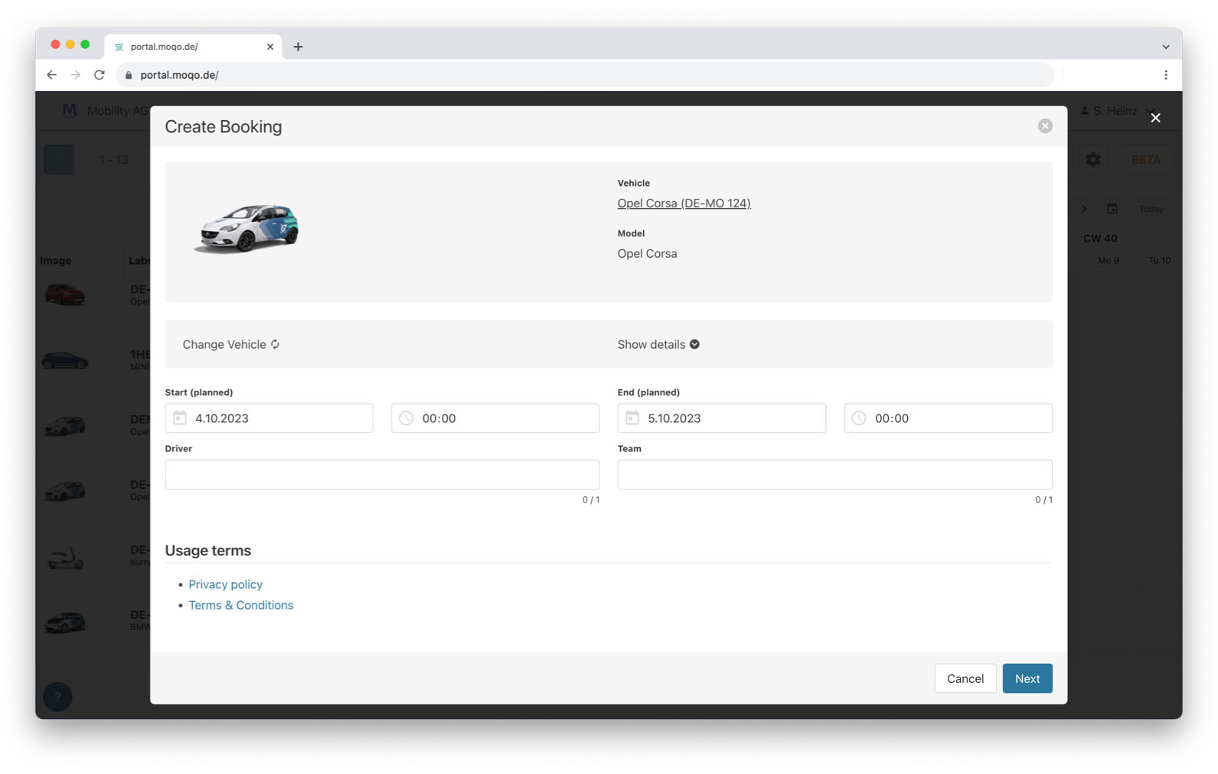Click the help question-mark icon
1218x774 pixels.
tap(57, 697)
